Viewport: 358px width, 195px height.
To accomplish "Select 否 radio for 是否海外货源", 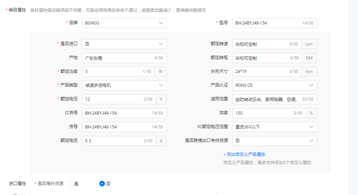I will [x=102, y=184].
